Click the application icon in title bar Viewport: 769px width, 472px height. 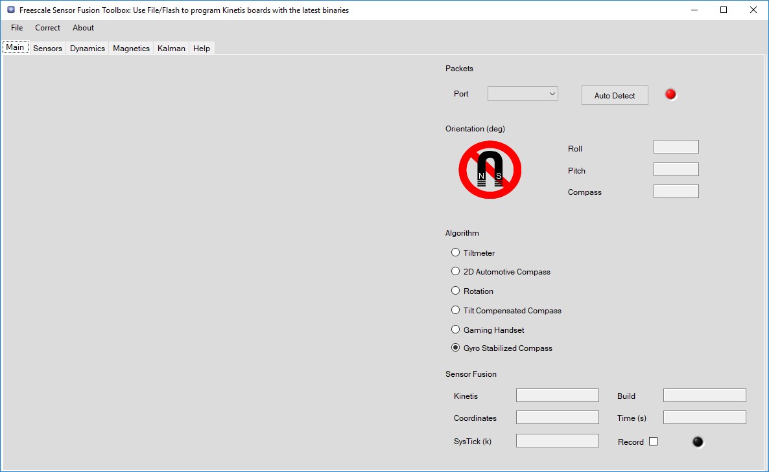[x=11, y=10]
